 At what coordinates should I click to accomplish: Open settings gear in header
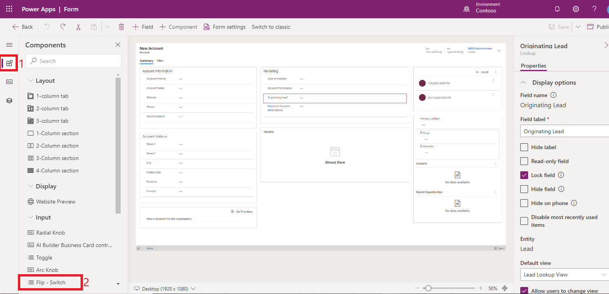(576, 9)
